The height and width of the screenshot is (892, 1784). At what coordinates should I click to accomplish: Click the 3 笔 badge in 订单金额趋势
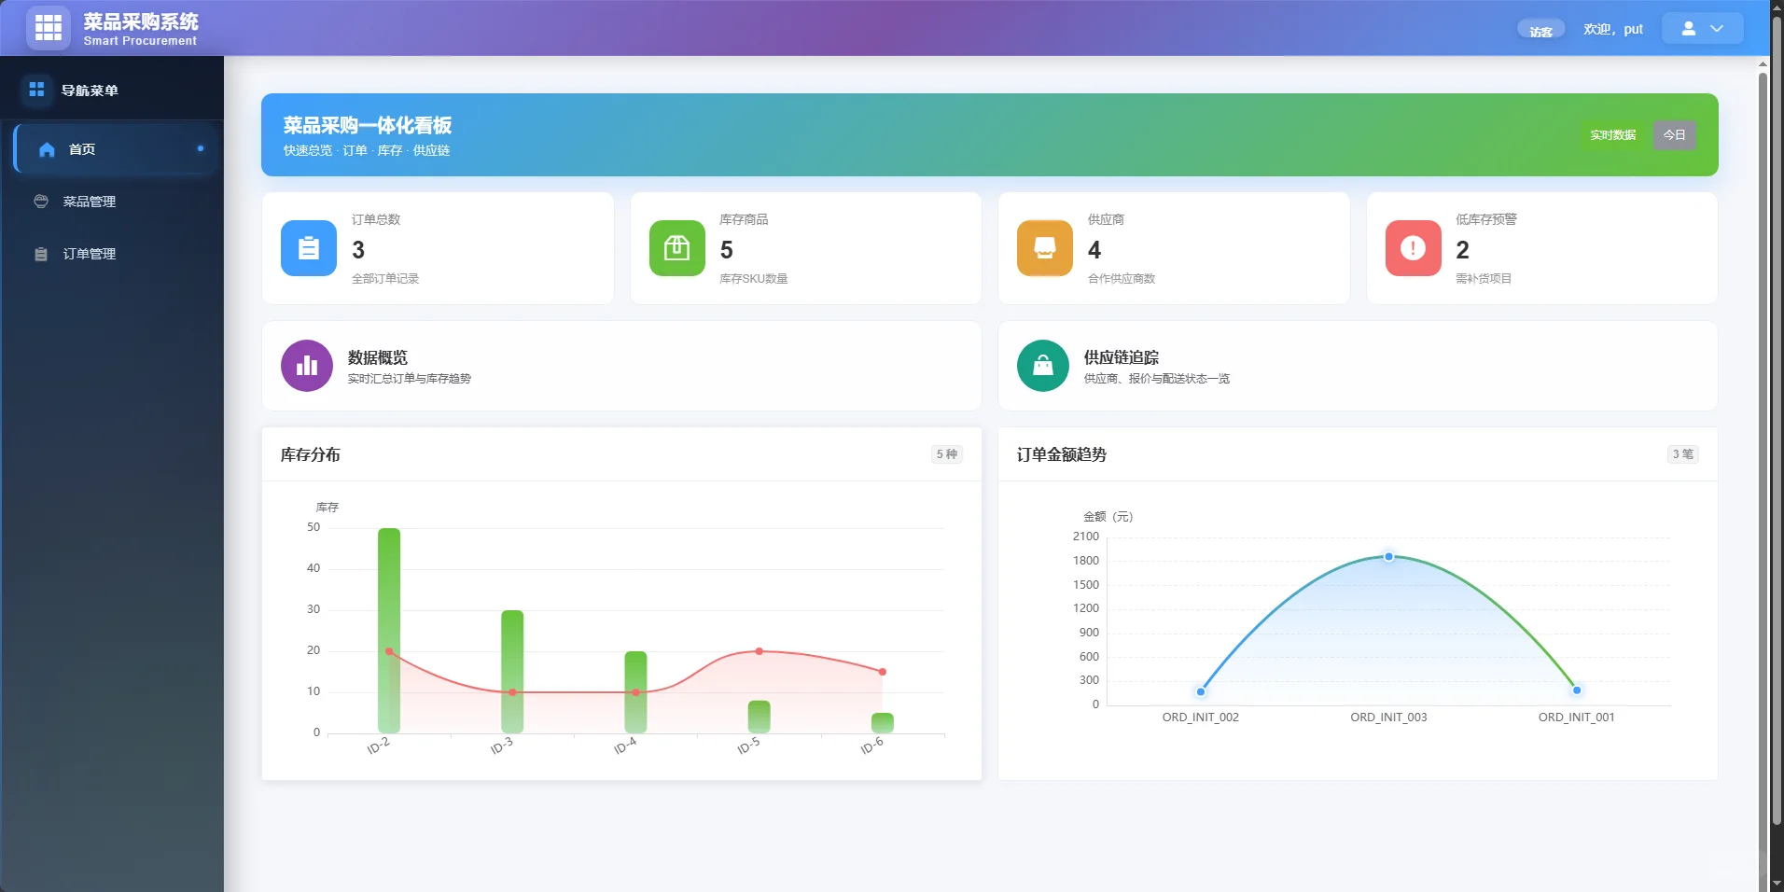point(1683,454)
